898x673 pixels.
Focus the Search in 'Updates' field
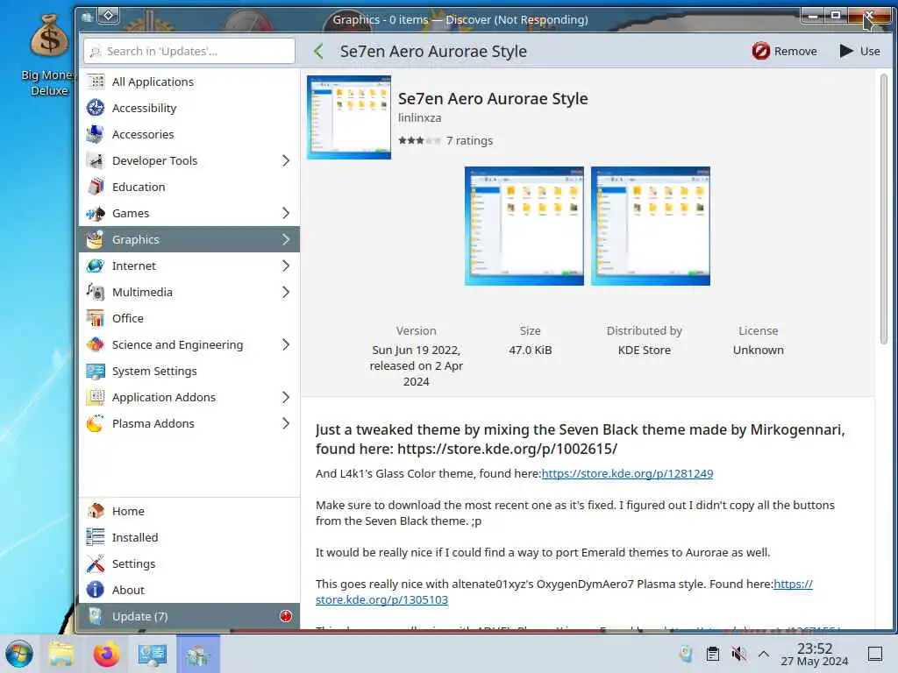pos(189,51)
